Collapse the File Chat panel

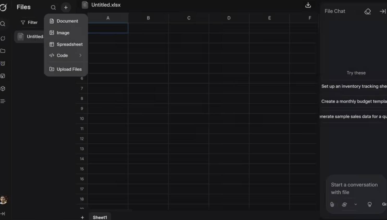[382, 11]
